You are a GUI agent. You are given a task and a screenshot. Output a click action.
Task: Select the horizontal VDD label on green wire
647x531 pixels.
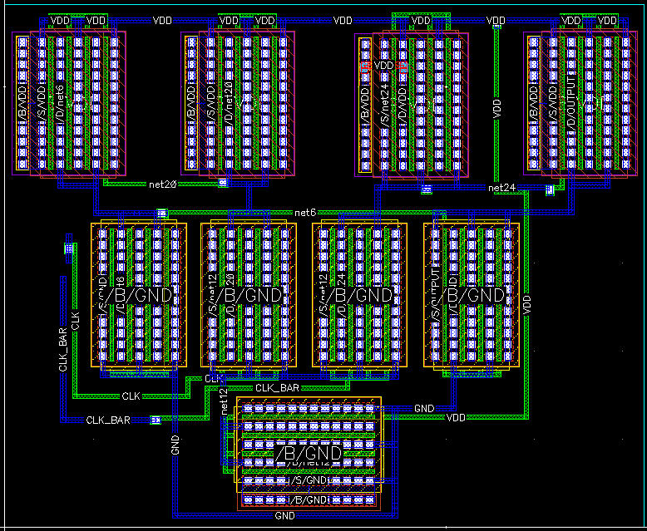tap(456, 418)
